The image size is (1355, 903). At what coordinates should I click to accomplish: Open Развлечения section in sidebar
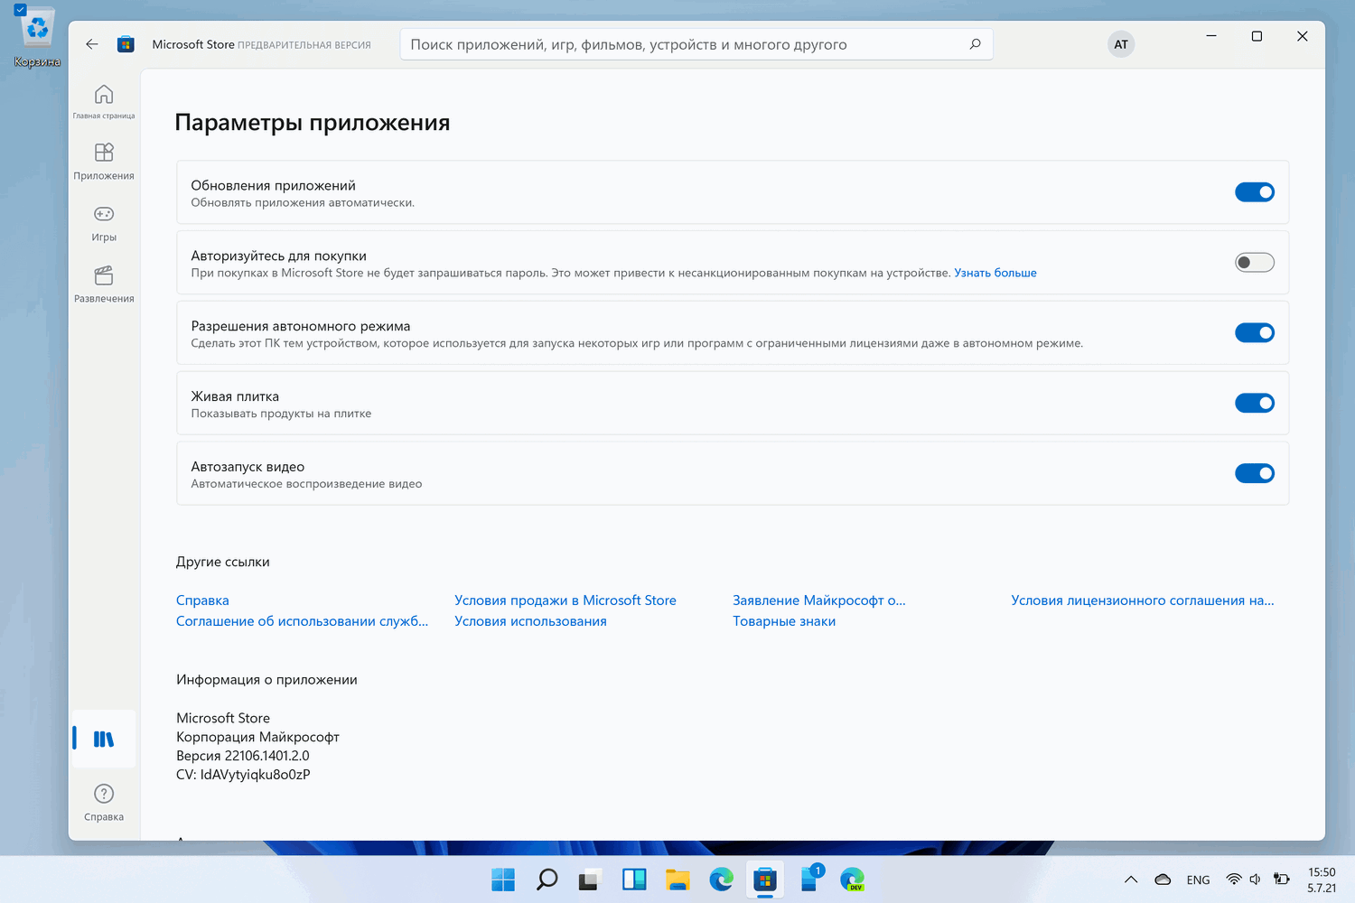104,284
